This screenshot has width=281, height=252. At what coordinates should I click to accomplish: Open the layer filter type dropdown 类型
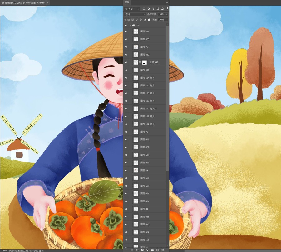tap(132, 9)
